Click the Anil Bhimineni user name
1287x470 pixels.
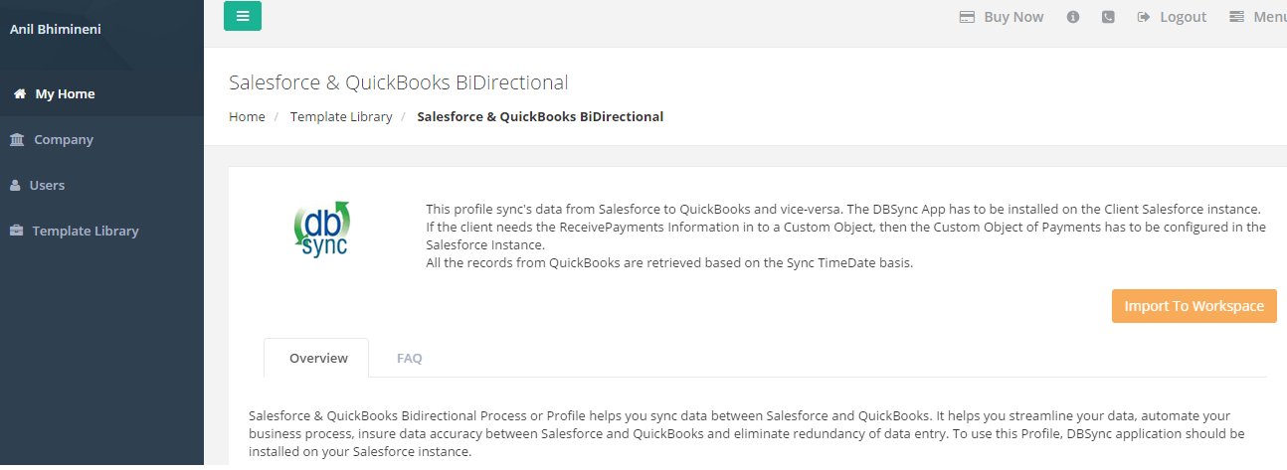(x=55, y=29)
